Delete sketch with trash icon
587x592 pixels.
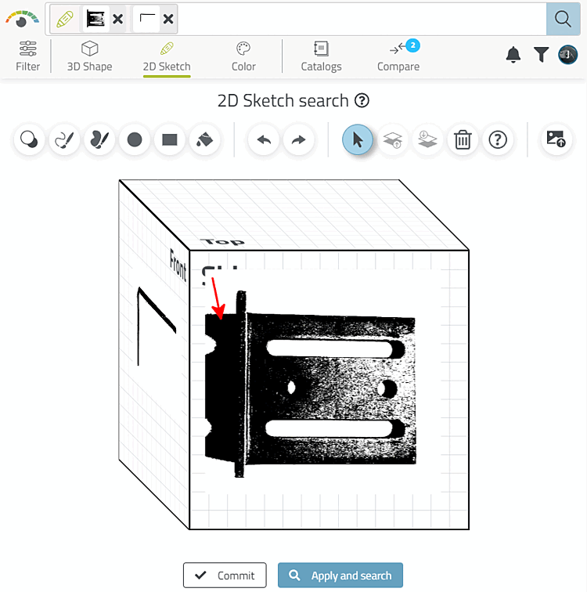[x=463, y=140]
